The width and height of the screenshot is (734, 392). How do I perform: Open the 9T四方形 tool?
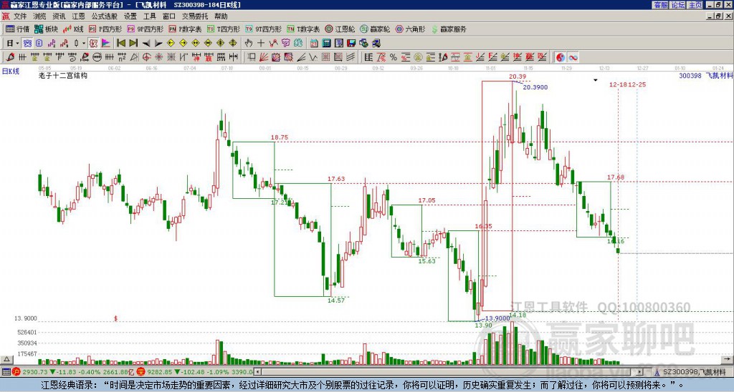(264, 29)
